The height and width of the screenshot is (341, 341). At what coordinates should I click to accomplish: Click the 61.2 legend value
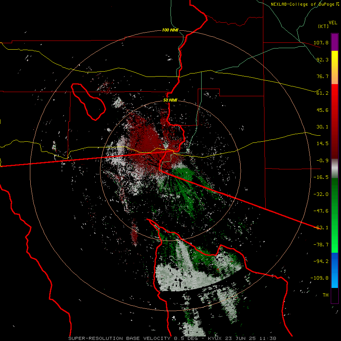click(322, 93)
